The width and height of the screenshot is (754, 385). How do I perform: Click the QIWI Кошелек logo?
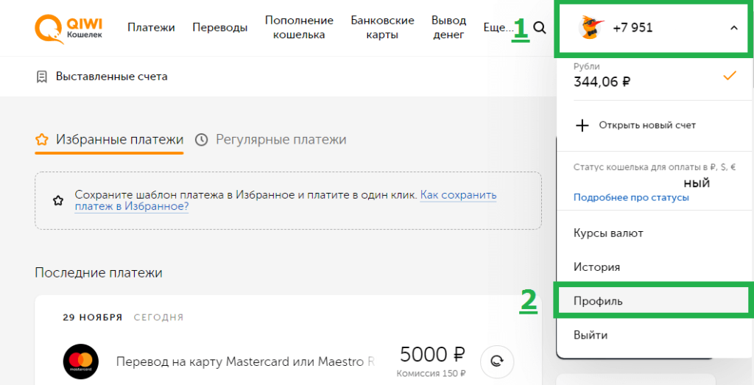click(68, 28)
